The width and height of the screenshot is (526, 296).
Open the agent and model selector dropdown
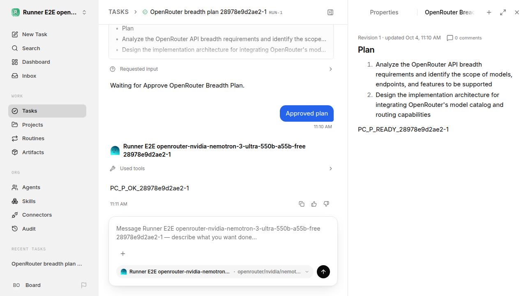click(215, 272)
